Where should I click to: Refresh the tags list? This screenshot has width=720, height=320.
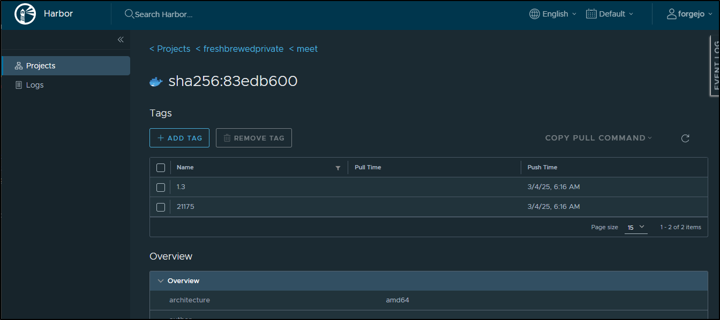point(685,138)
